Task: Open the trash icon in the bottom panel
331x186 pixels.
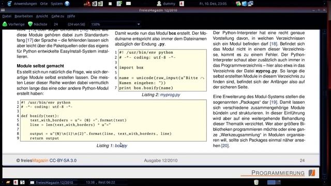Action: pyautogui.click(x=256, y=182)
